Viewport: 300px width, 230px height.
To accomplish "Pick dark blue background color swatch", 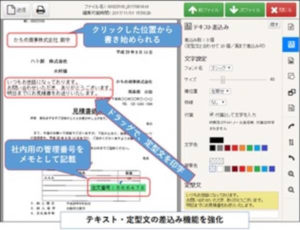I will (x=272, y=169).
